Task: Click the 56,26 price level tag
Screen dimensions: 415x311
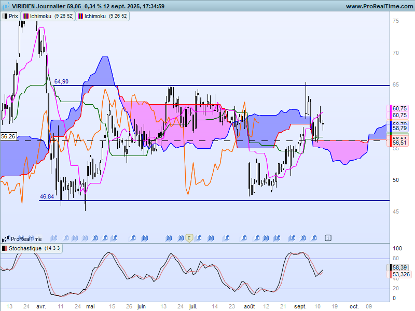Action: click(8, 136)
